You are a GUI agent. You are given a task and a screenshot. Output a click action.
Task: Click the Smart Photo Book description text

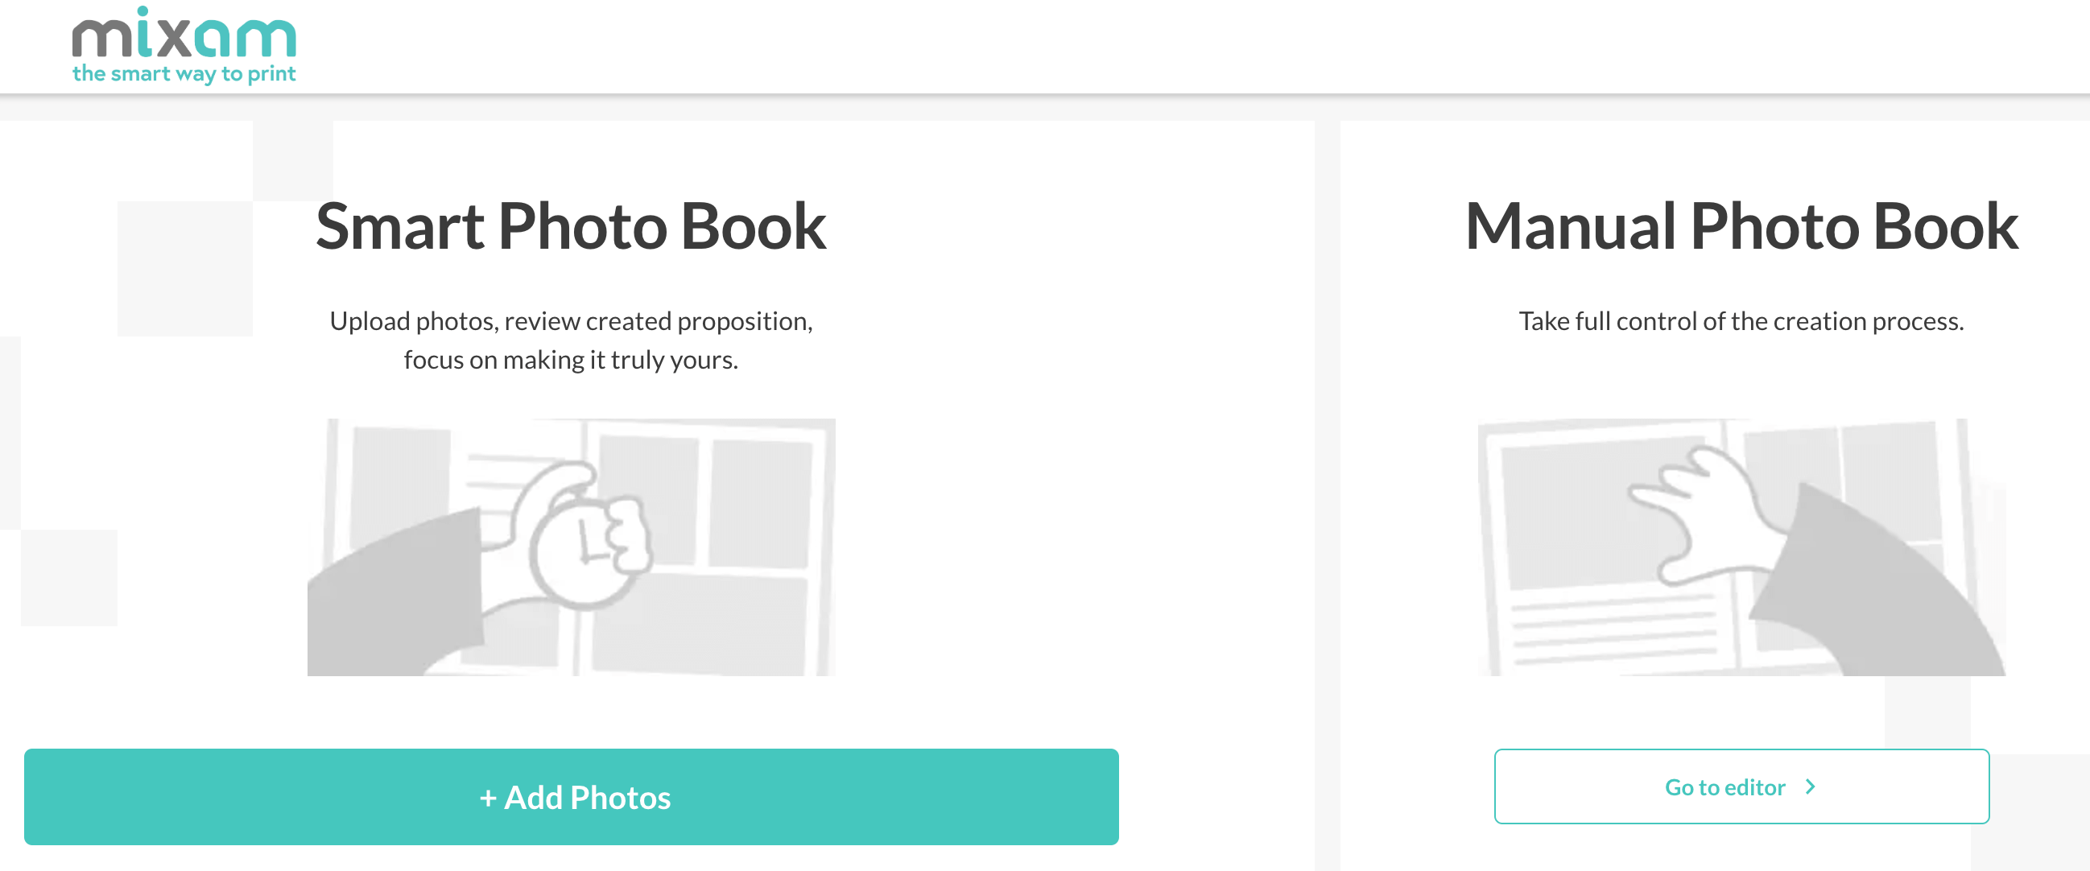click(x=571, y=339)
